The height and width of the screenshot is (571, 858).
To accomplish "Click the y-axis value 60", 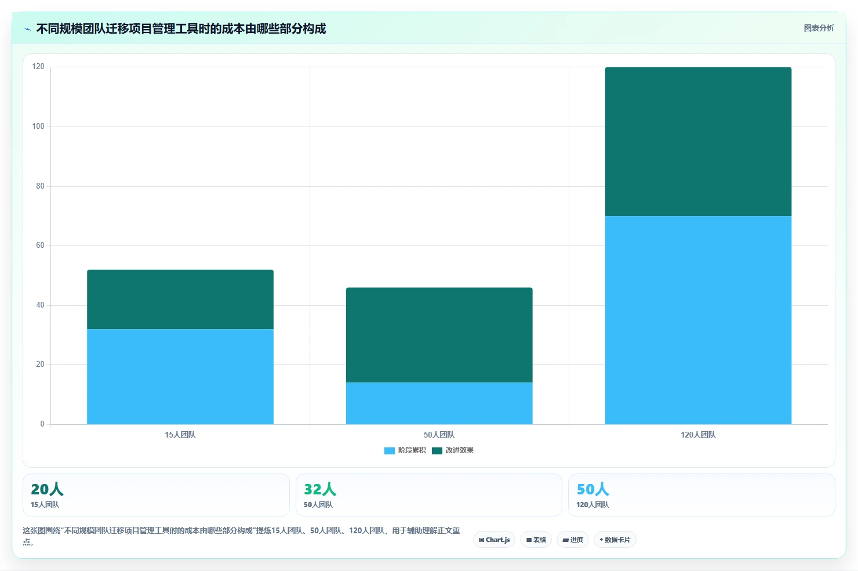I will 40,245.
